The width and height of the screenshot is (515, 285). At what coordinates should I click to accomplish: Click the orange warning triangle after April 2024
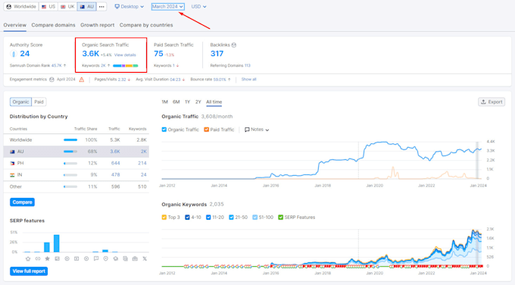[82, 80]
